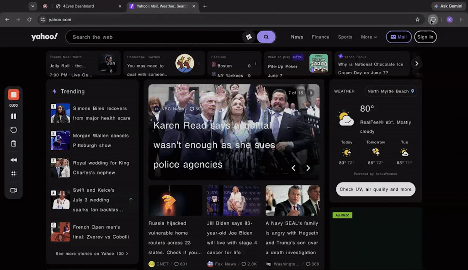468x270 pixels.
Task: Select the Yahoo Mail, Weather, Search tab
Action: 162,6
